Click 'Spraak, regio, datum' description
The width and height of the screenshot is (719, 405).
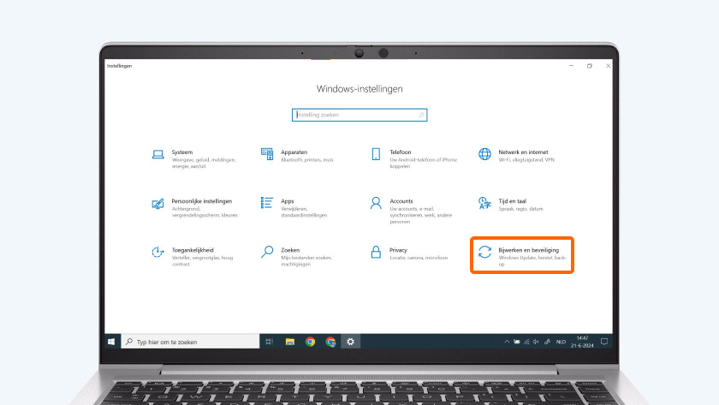[x=520, y=209]
